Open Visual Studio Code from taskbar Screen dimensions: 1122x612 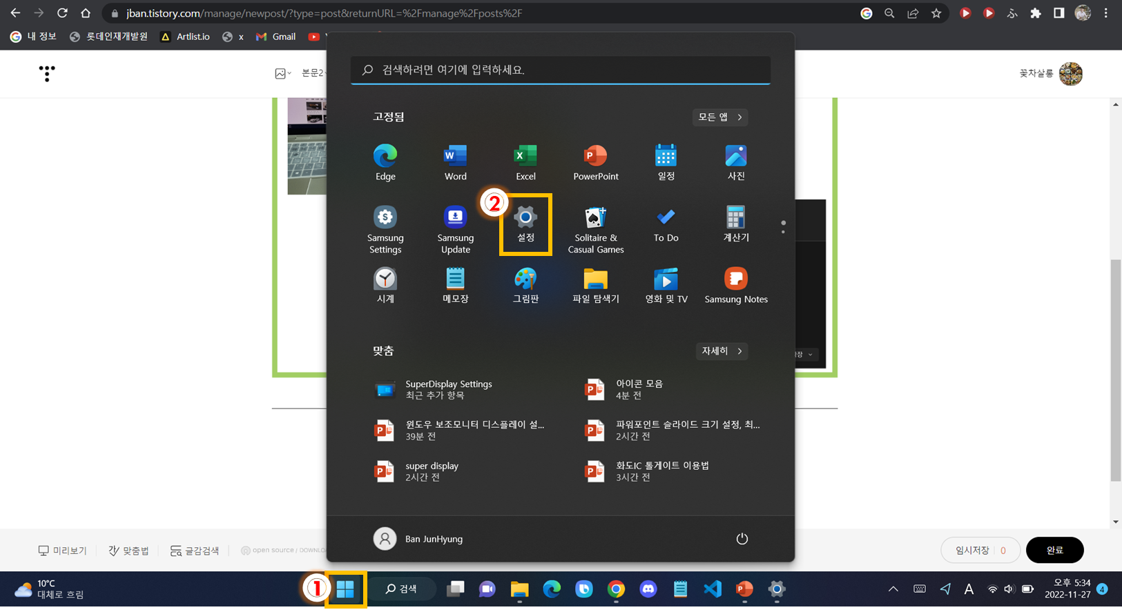[712, 589]
